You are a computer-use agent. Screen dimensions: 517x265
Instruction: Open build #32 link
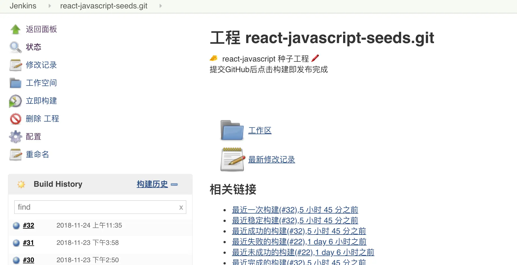click(x=29, y=225)
